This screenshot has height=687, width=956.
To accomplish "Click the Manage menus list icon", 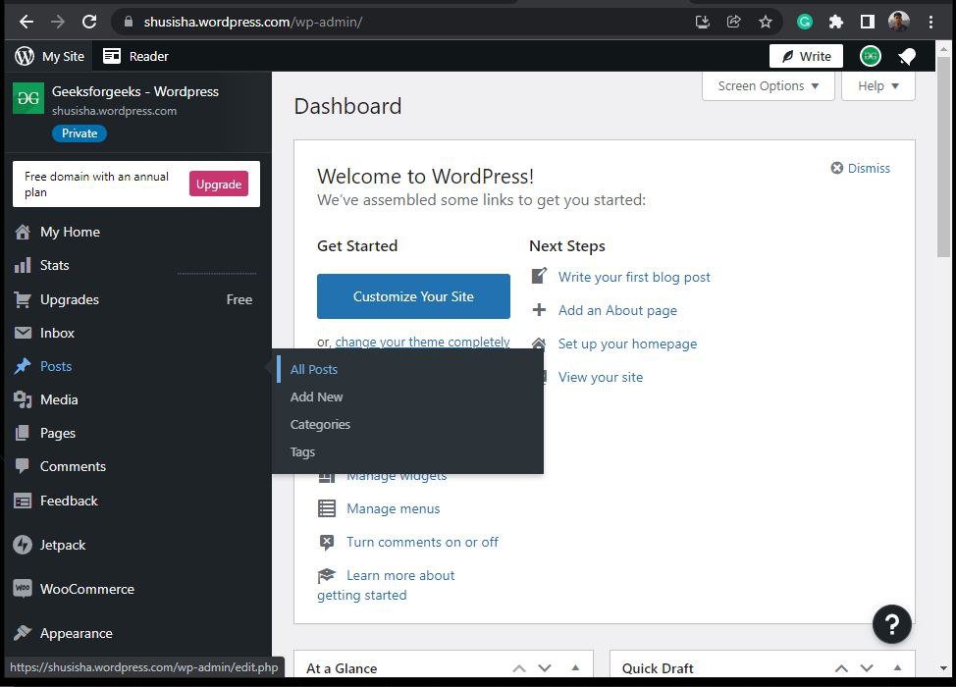I will (x=327, y=508).
